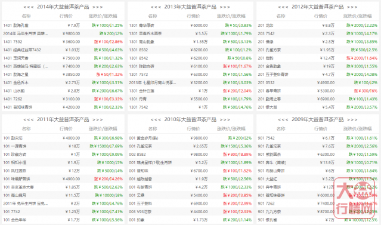Image resolution: width=381 pixels, height=225 pixels.
Task: Click the 2011年大益普洱茶产品 section title
Action: coord(63,120)
